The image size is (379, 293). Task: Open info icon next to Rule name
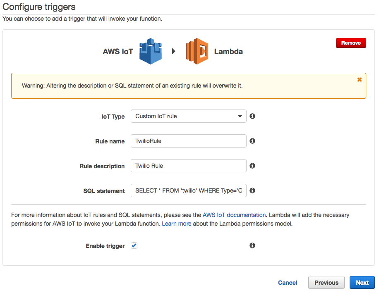[252, 141]
